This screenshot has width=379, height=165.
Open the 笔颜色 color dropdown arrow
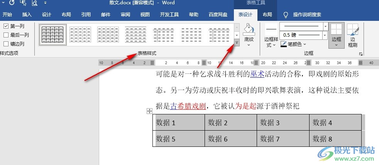[x=305, y=44]
